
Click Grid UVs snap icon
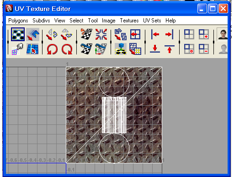(135, 34)
